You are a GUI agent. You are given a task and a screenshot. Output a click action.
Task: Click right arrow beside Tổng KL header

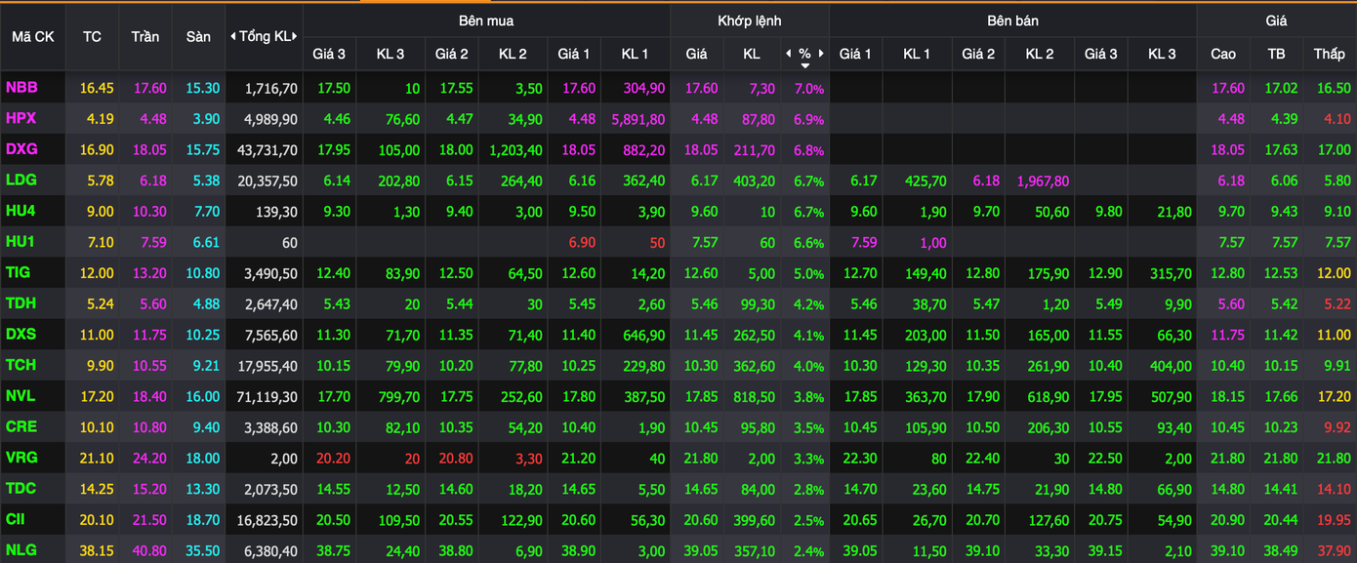[295, 36]
